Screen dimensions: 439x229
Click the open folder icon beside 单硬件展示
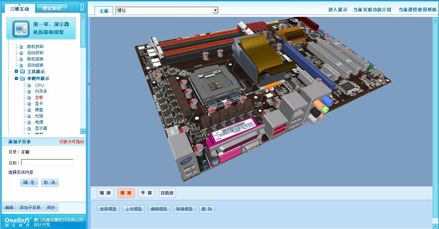coord(22,79)
